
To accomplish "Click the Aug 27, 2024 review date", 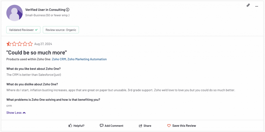I will (43, 44).
